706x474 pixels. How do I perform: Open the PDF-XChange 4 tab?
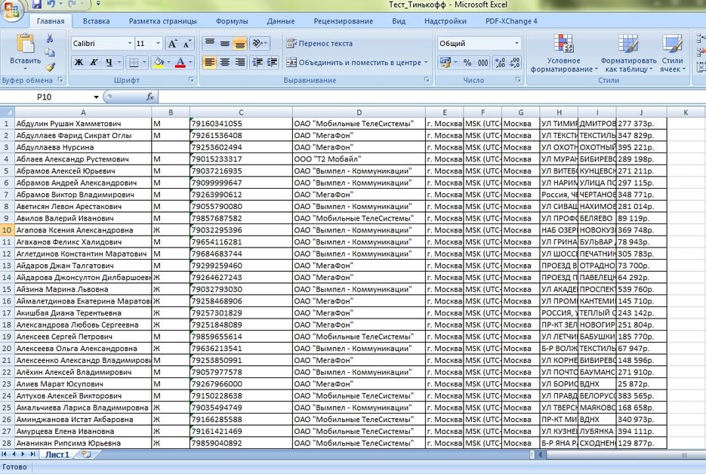511,20
